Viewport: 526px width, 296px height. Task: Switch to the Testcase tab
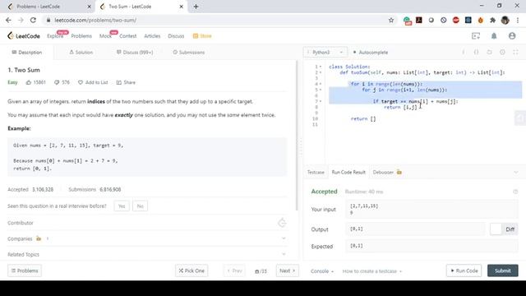point(316,172)
